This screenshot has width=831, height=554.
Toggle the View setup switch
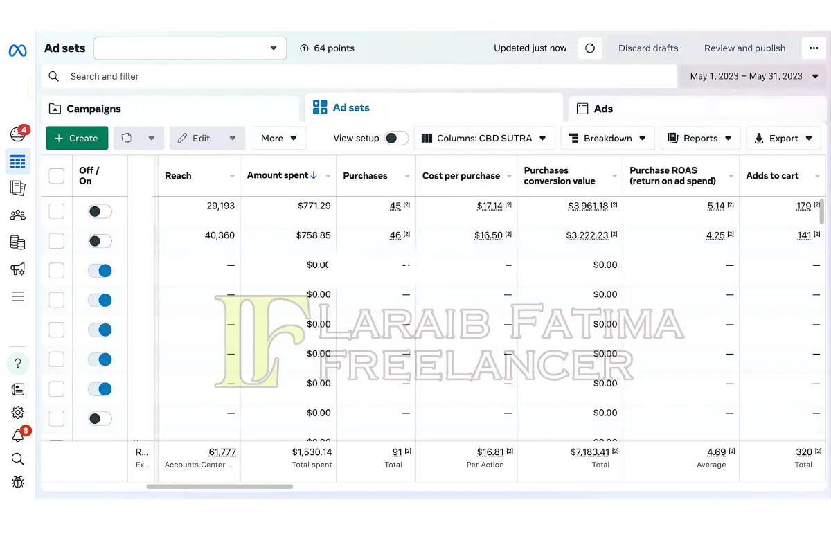(x=396, y=138)
